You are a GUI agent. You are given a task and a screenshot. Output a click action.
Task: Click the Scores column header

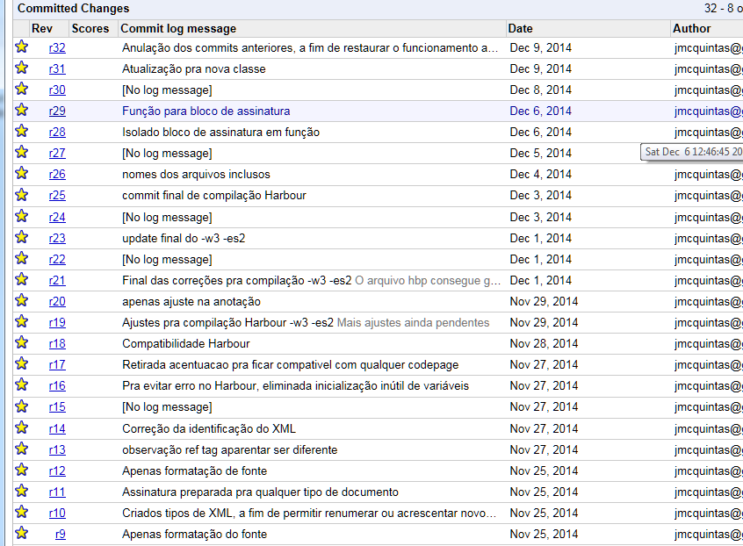(90, 28)
